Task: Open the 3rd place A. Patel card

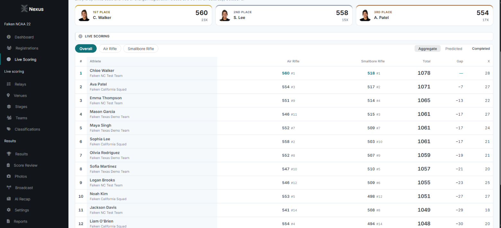Action: point(425,15)
